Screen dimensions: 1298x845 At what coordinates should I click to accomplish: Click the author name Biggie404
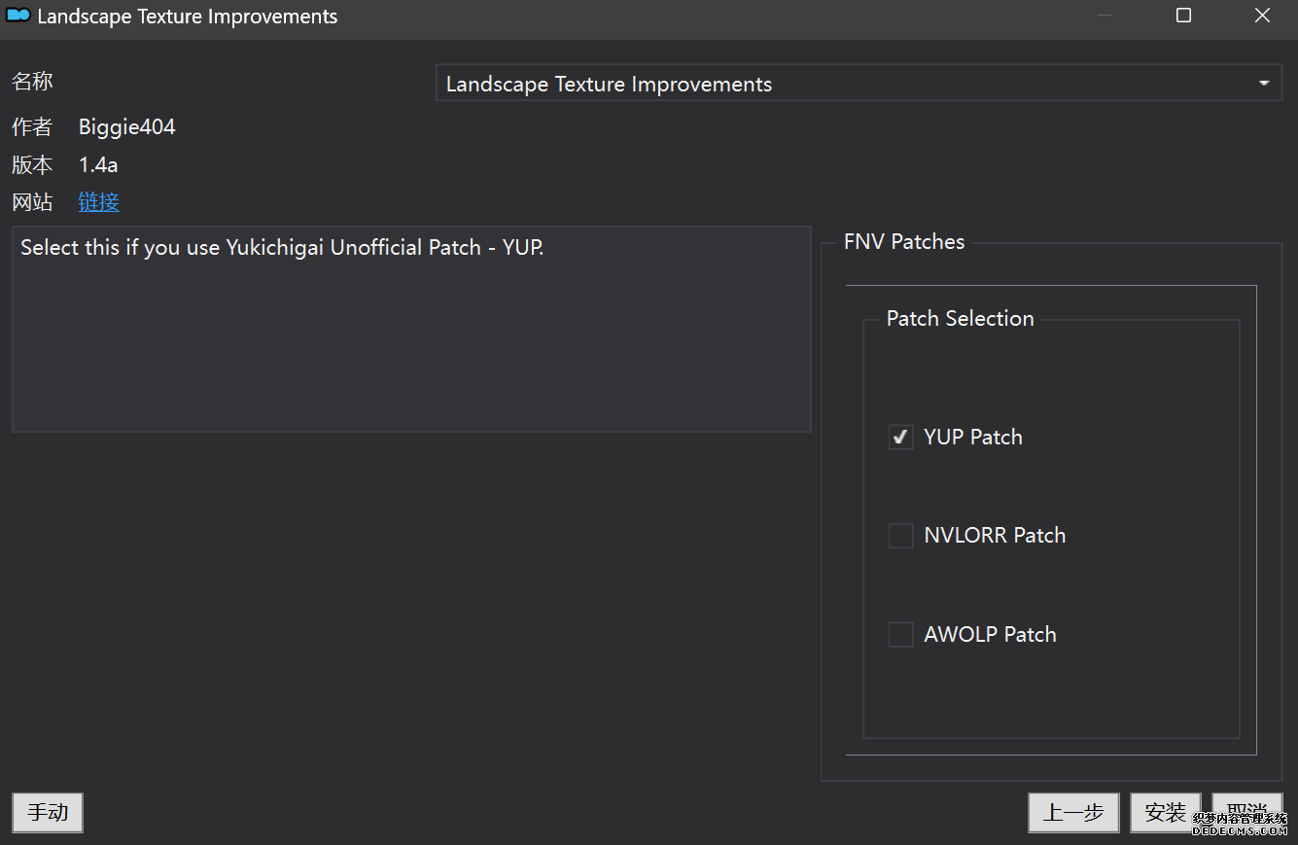coord(127,127)
